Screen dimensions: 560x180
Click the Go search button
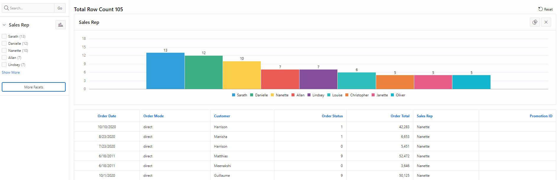pyautogui.click(x=60, y=8)
